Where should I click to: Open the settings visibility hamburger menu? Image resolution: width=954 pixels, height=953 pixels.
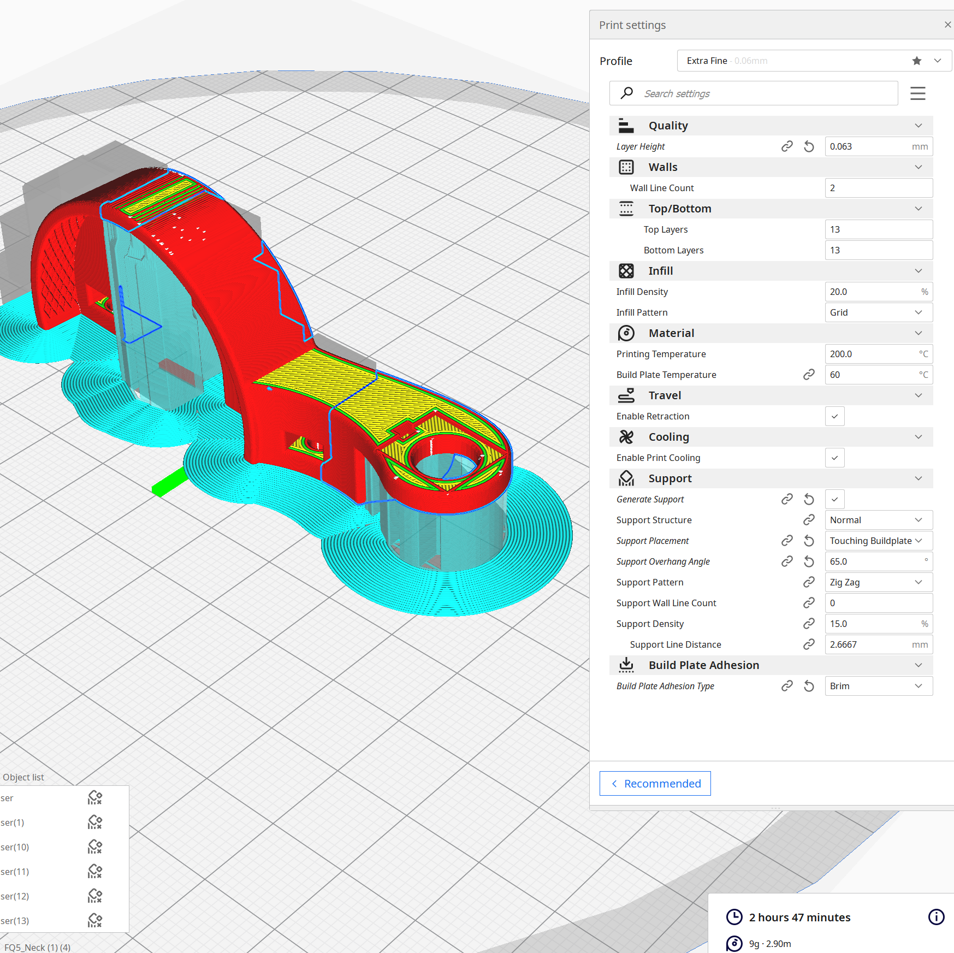(x=917, y=93)
